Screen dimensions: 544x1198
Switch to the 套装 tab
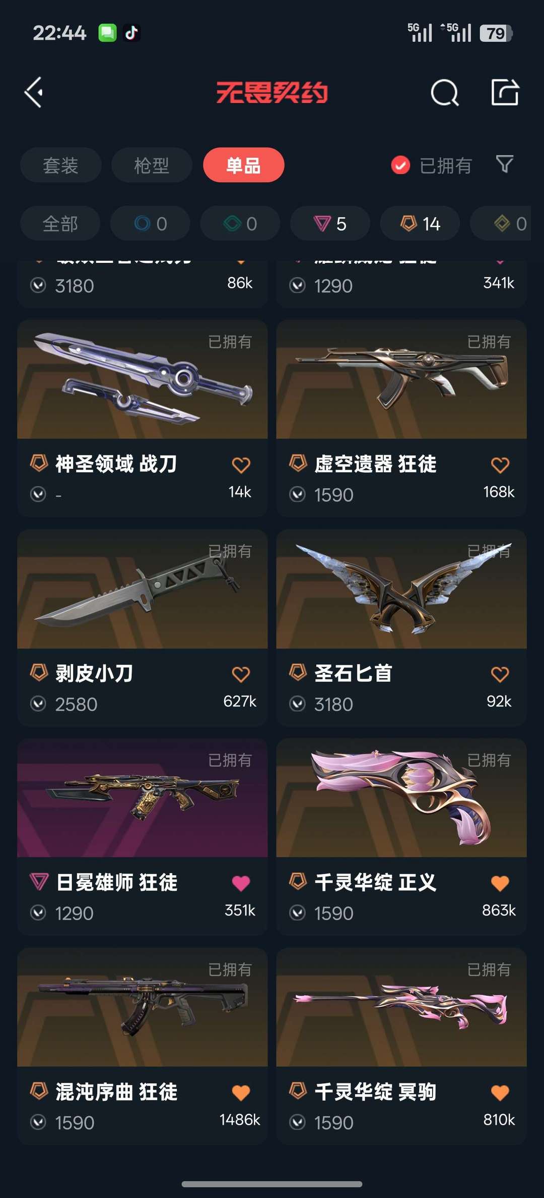tap(60, 165)
